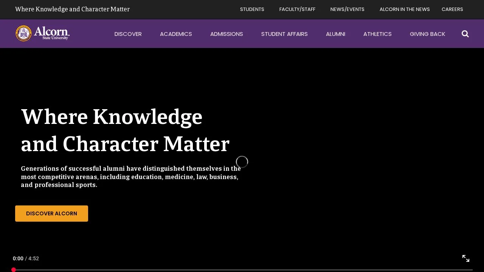This screenshot has width=484, height=272.
Task: Enter fullscreen with the expand arrows icon
Action: coord(466,258)
